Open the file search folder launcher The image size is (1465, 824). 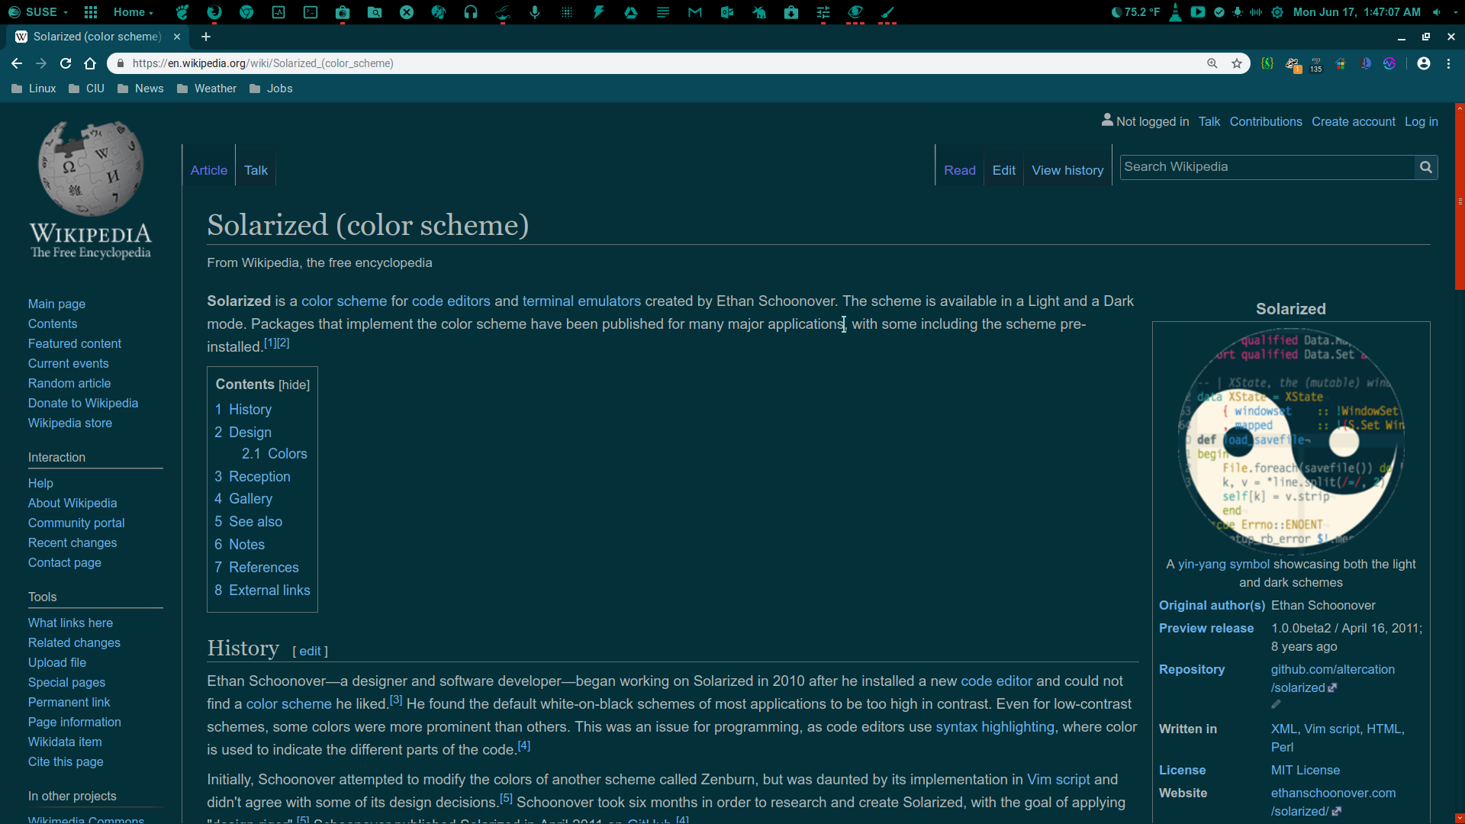(x=375, y=12)
